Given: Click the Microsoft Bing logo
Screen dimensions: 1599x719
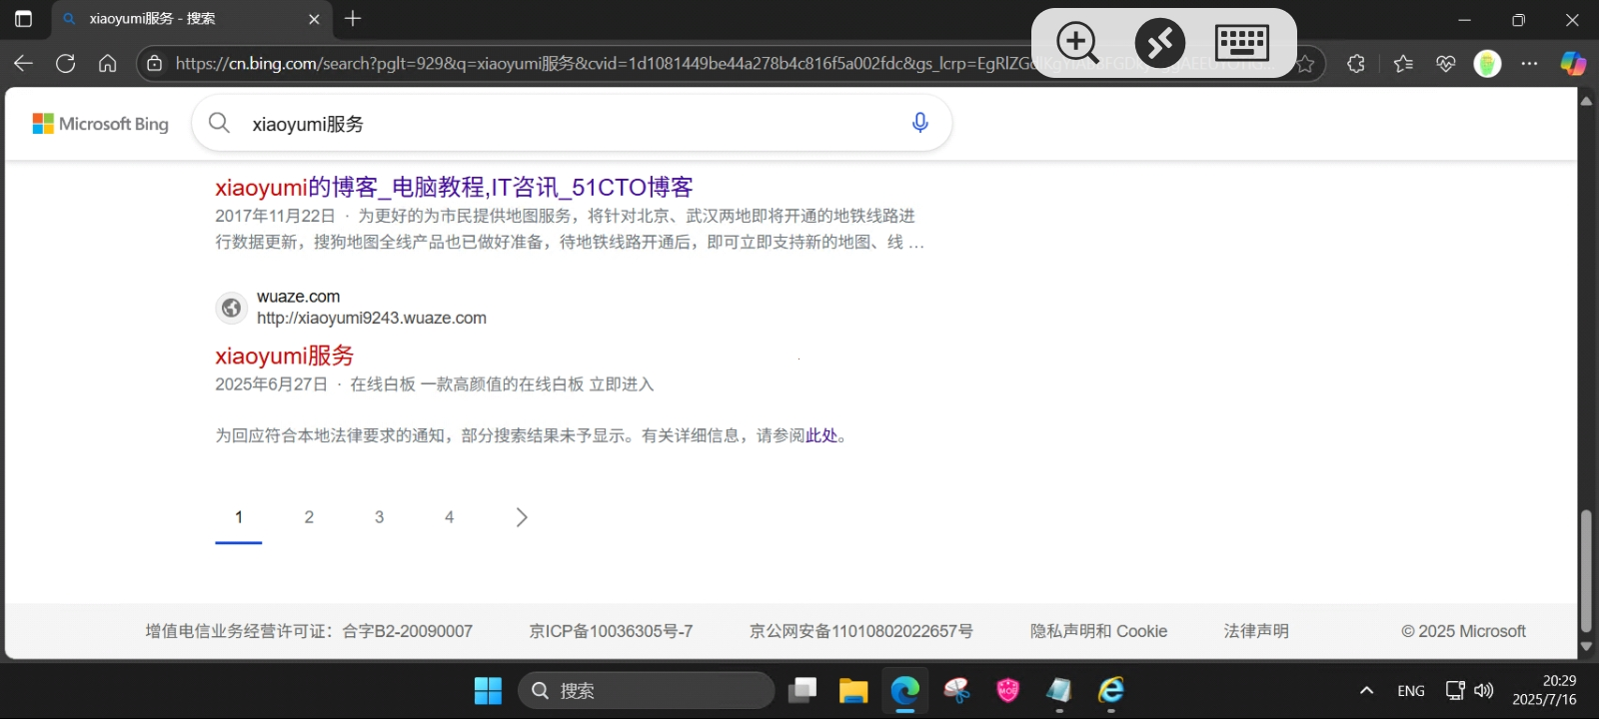Looking at the screenshot, I should 101,124.
